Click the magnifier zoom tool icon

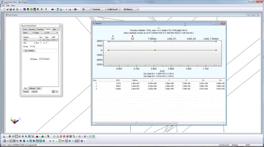click(26, 136)
